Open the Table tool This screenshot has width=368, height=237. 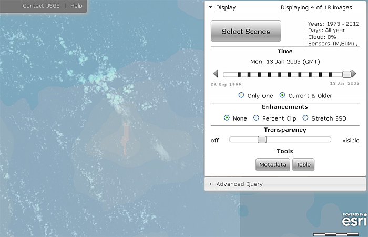click(303, 164)
